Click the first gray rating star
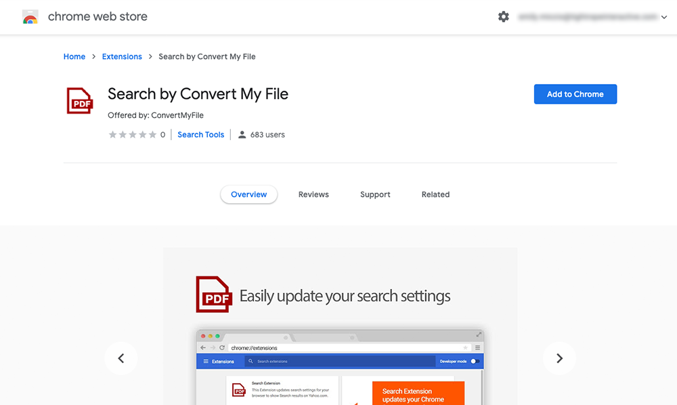Screen dimensions: 677x405 pyautogui.click(x=112, y=134)
